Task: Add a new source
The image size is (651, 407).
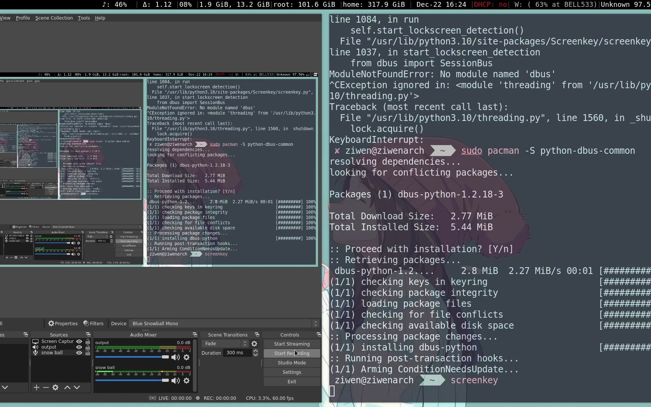Action: pos(37,387)
